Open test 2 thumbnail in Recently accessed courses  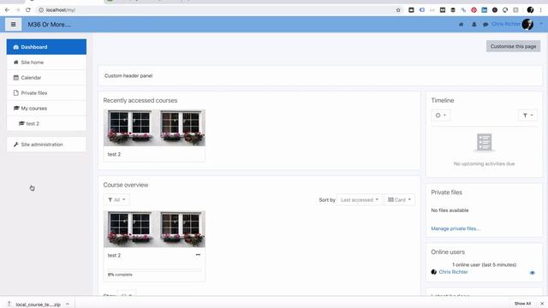[154, 127]
